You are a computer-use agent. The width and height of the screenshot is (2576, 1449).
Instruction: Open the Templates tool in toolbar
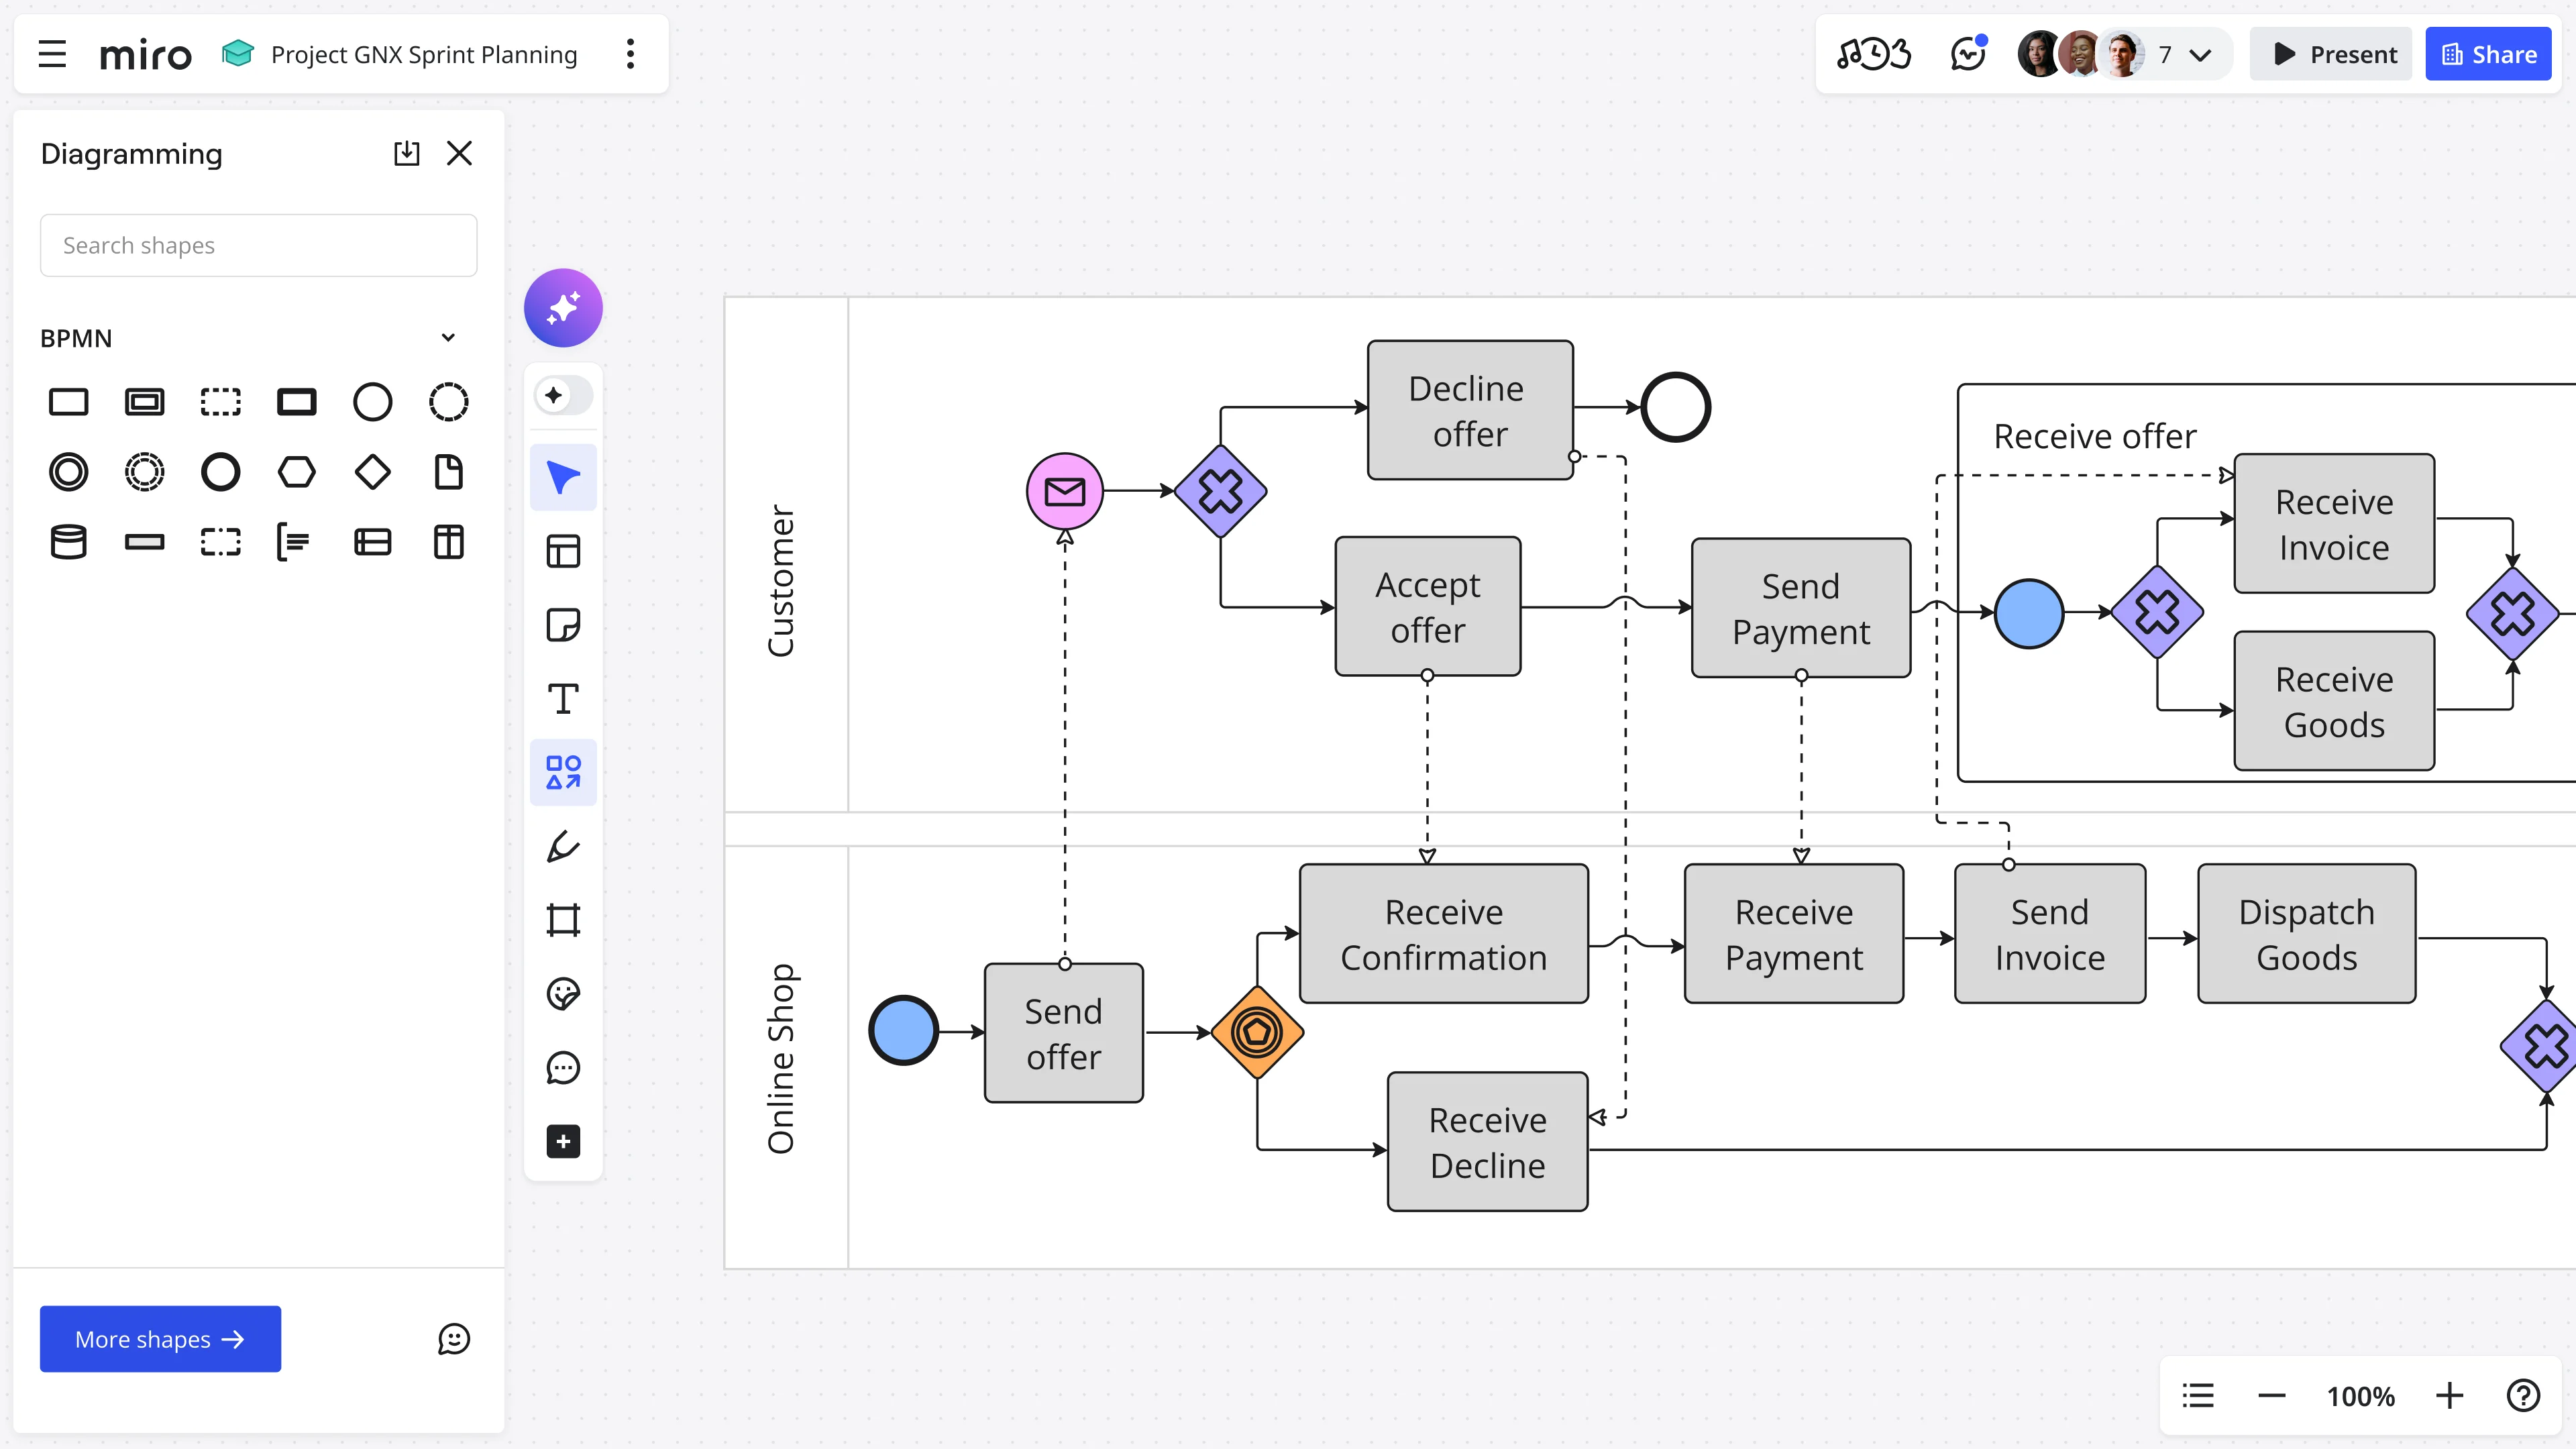563,551
